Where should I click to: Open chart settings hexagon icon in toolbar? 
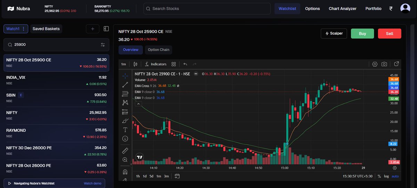(x=375, y=64)
